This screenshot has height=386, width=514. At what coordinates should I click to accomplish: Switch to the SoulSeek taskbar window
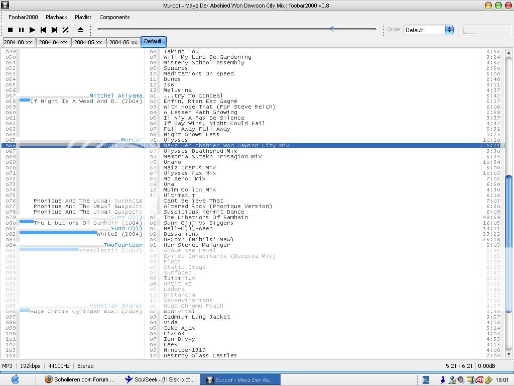coord(160,380)
